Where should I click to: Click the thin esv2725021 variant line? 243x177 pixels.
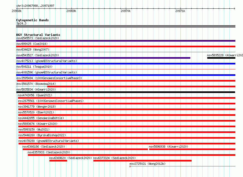pyautogui.click(x=183, y=166)
